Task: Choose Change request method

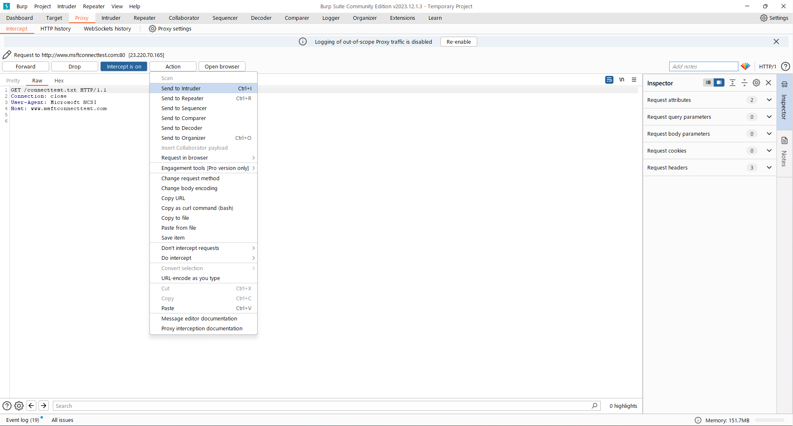Action: pos(204,178)
